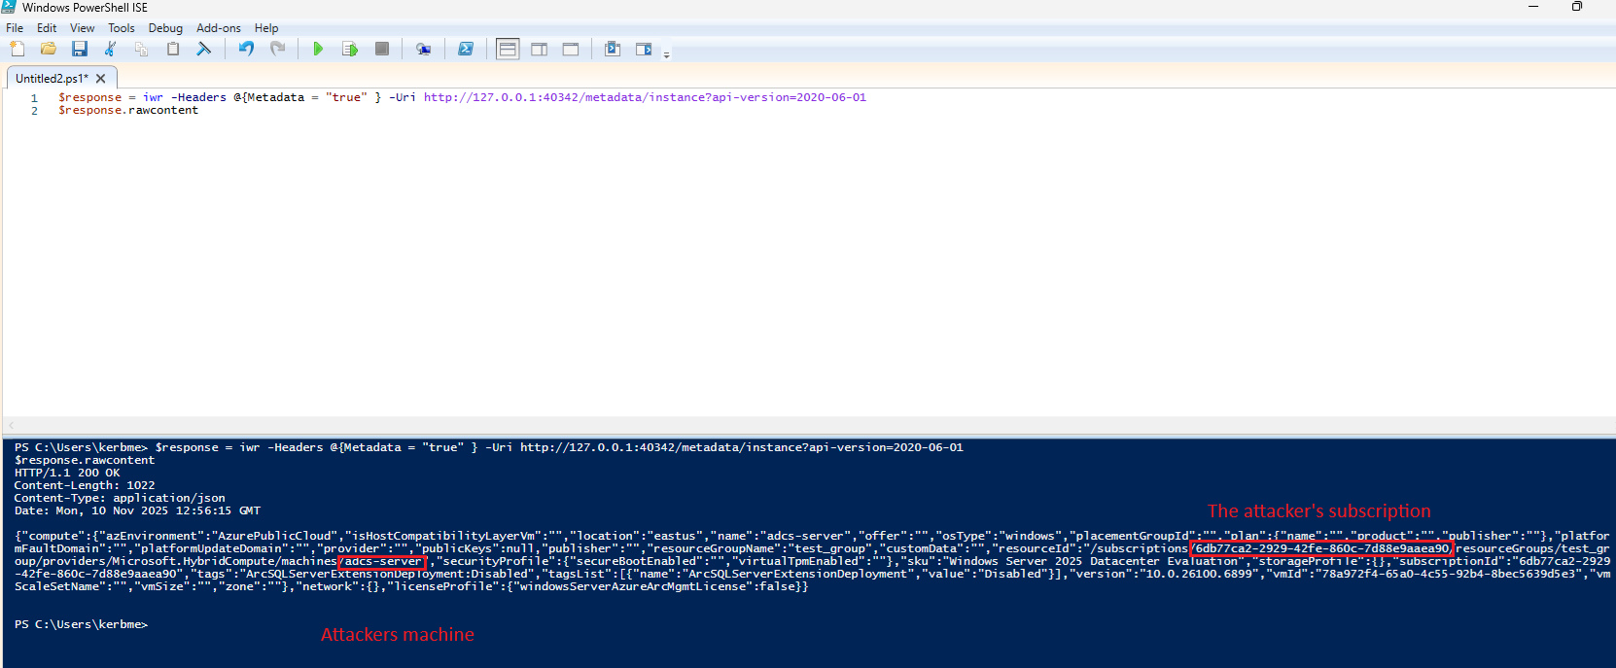Expand the toolbar overflow options arrow

(x=666, y=54)
